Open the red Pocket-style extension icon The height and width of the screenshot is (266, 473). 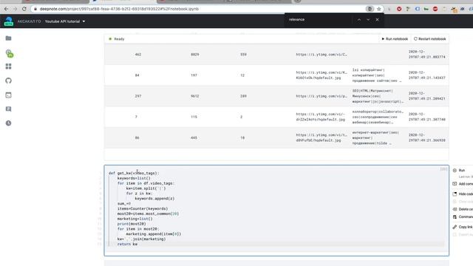coord(399,9)
